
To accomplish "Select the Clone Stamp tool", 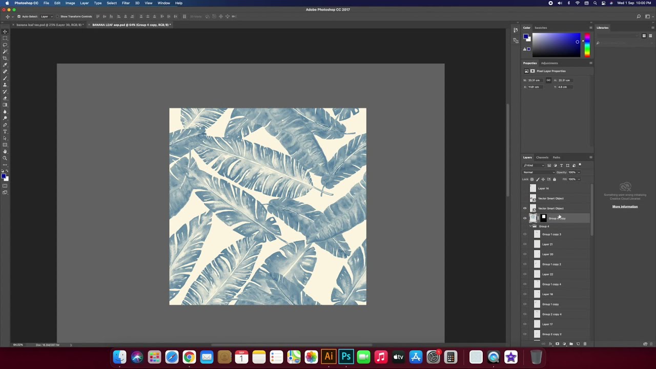I will tap(5, 85).
